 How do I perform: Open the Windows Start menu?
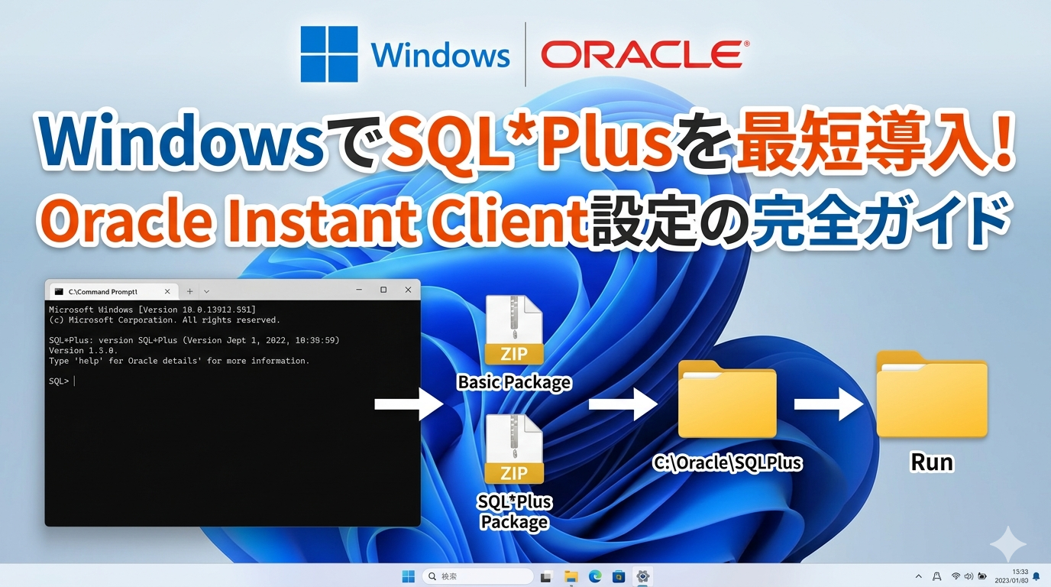tap(409, 576)
